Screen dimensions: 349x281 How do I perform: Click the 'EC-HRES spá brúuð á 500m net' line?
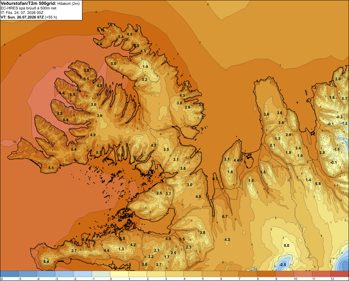pyautogui.click(x=28, y=8)
